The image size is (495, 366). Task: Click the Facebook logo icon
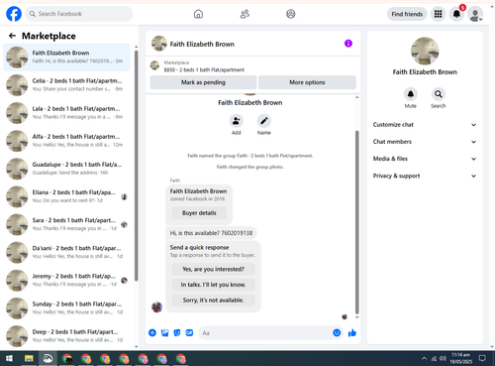(x=14, y=14)
